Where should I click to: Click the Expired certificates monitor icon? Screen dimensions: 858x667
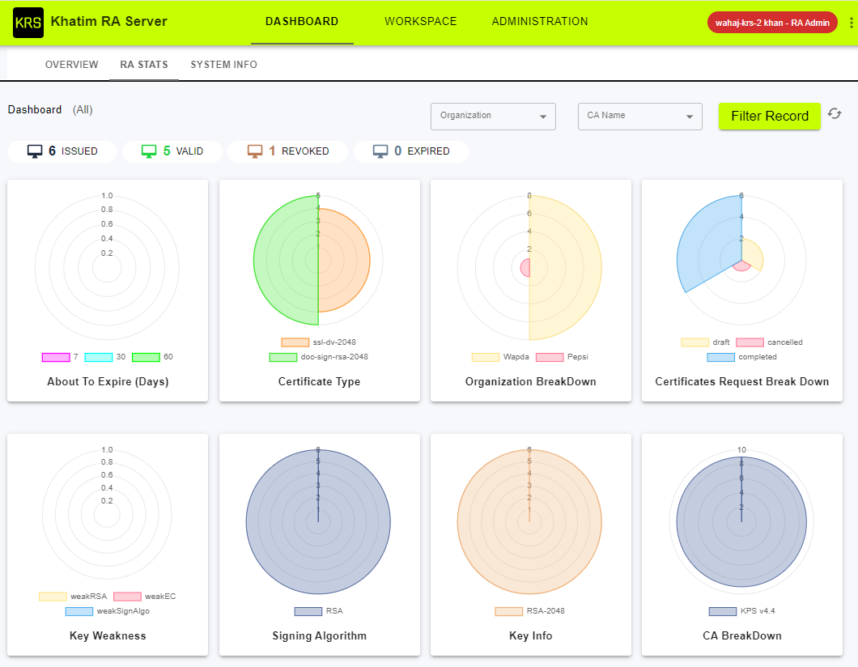pyautogui.click(x=380, y=151)
